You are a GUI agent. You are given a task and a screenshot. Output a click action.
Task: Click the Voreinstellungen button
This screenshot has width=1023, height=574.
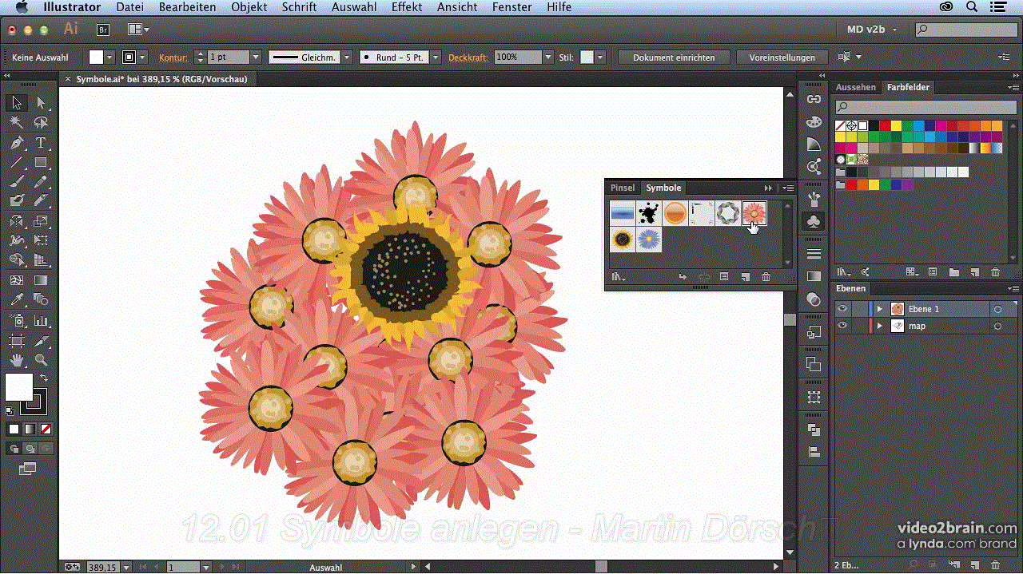782,57
